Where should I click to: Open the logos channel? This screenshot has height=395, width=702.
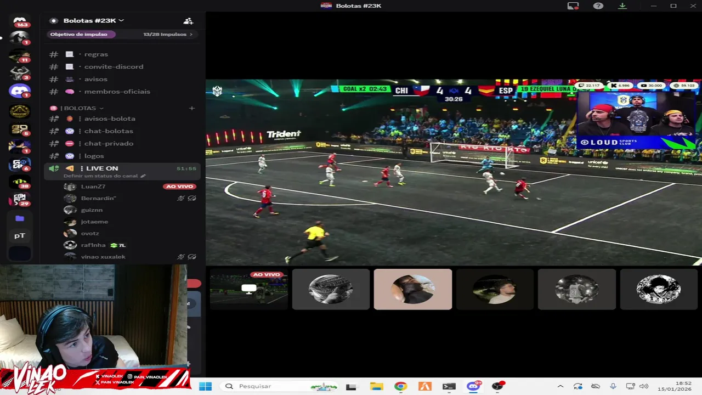[122, 156]
